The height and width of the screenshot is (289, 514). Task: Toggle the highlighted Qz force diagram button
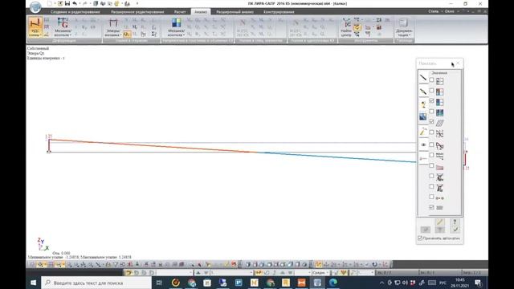tap(127, 34)
